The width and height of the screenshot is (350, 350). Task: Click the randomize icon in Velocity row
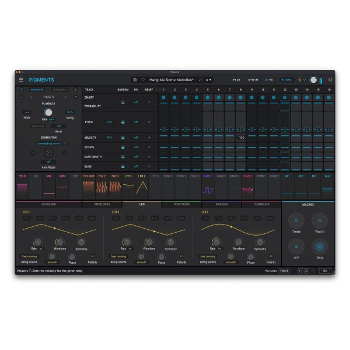click(x=123, y=138)
